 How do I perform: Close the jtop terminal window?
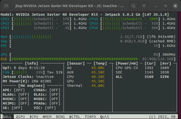(175, 6)
